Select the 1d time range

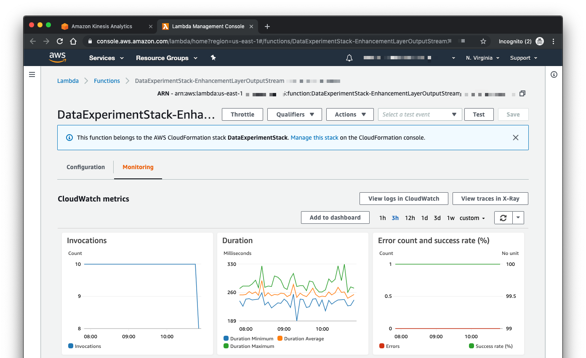pos(424,218)
